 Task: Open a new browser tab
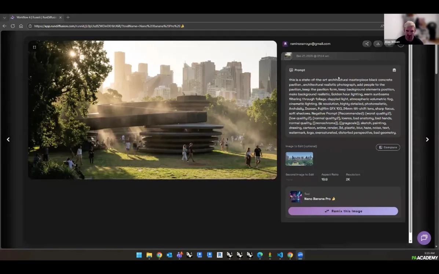pyautogui.click(x=68, y=18)
